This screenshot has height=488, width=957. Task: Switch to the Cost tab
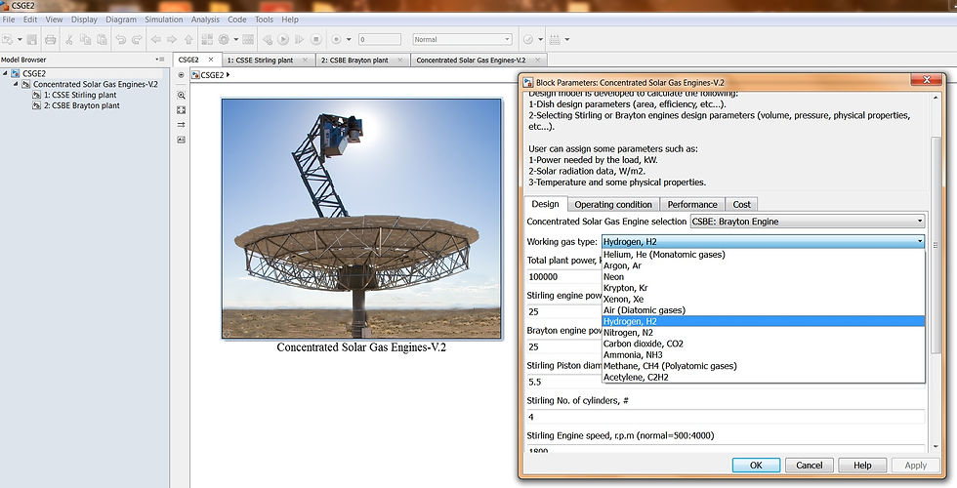point(741,204)
